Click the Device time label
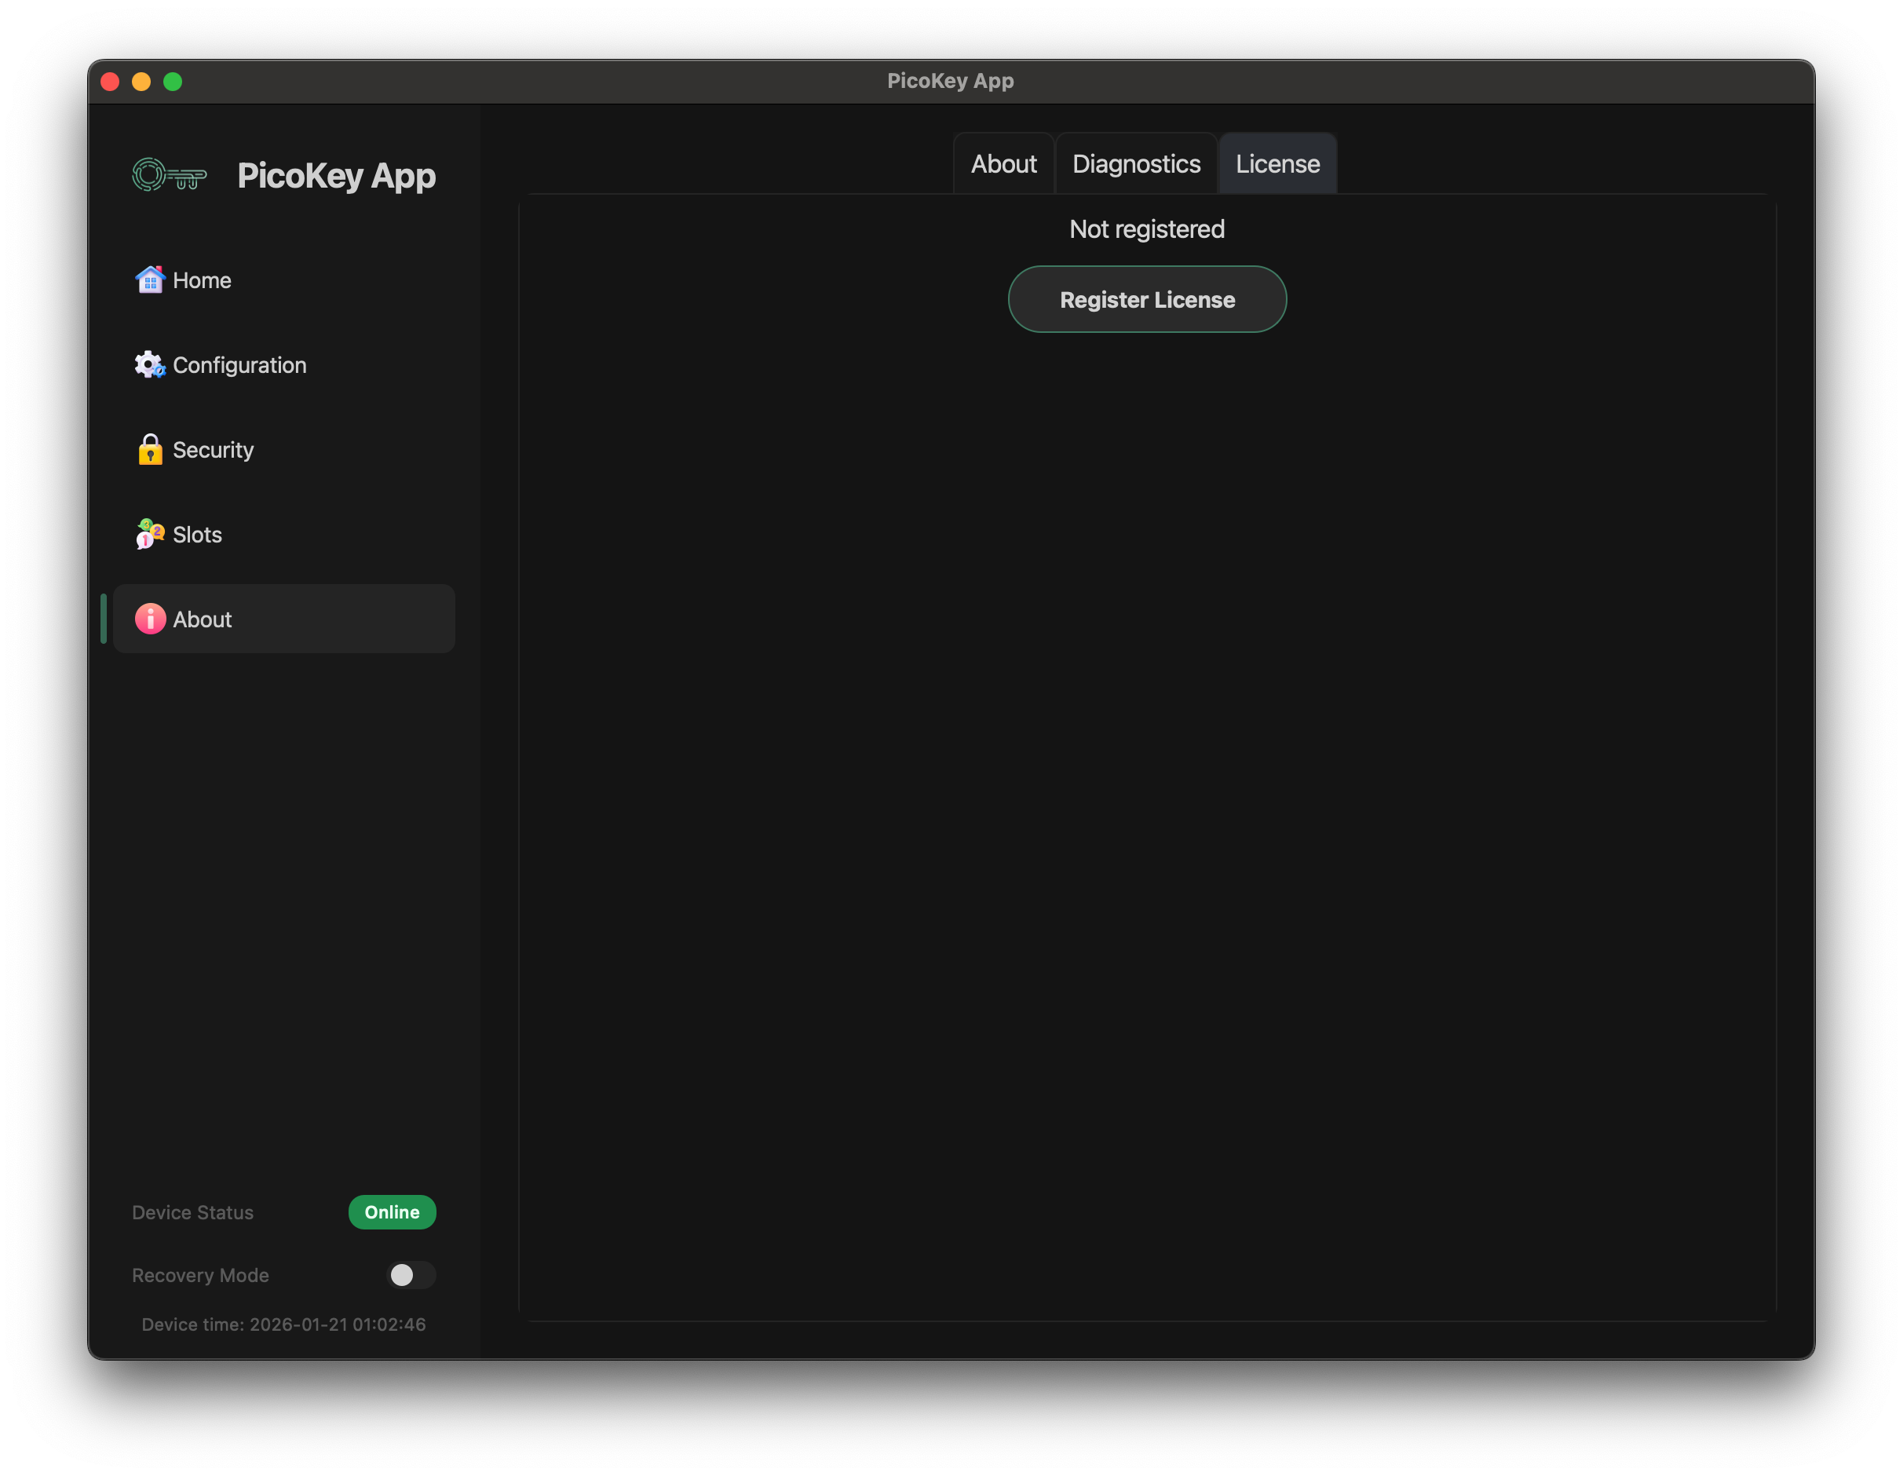The height and width of the screenshot is (1476, 1903). (283, 1324)
